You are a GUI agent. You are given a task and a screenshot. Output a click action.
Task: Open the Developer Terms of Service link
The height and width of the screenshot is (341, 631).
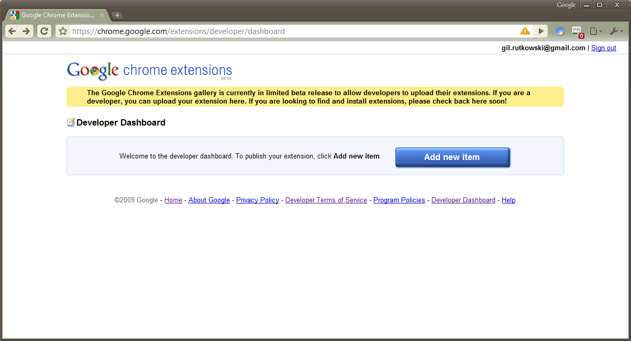326,200
